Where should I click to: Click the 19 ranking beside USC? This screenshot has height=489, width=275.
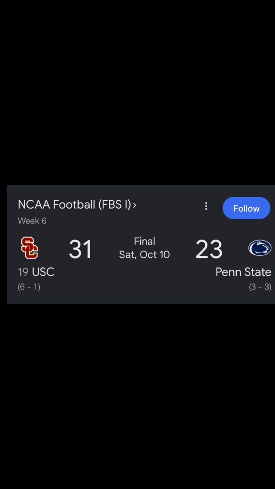(23, 272)
